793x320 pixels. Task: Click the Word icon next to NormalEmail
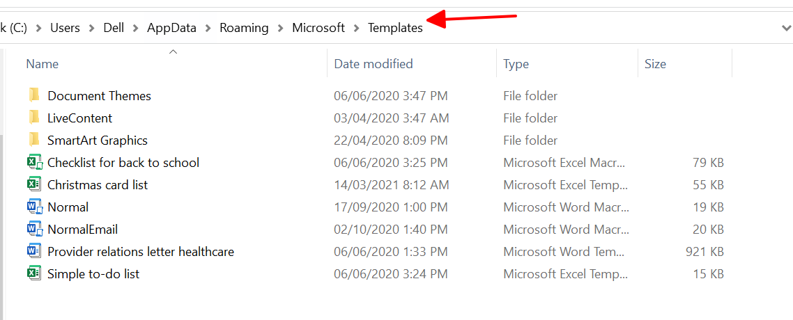point(34,229)
